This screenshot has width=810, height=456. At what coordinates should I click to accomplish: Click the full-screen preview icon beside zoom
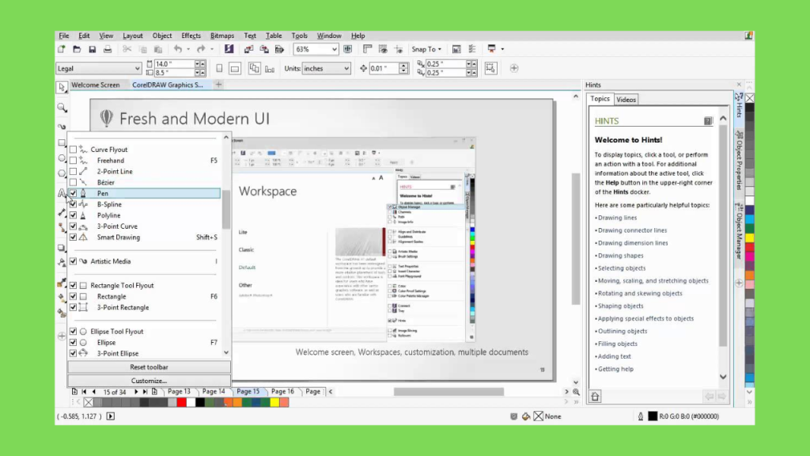click(x=348, y=49)
